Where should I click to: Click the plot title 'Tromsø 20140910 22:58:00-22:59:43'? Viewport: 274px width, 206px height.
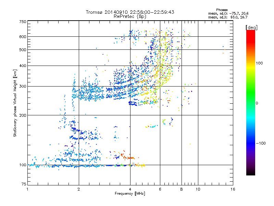point(130,12)
